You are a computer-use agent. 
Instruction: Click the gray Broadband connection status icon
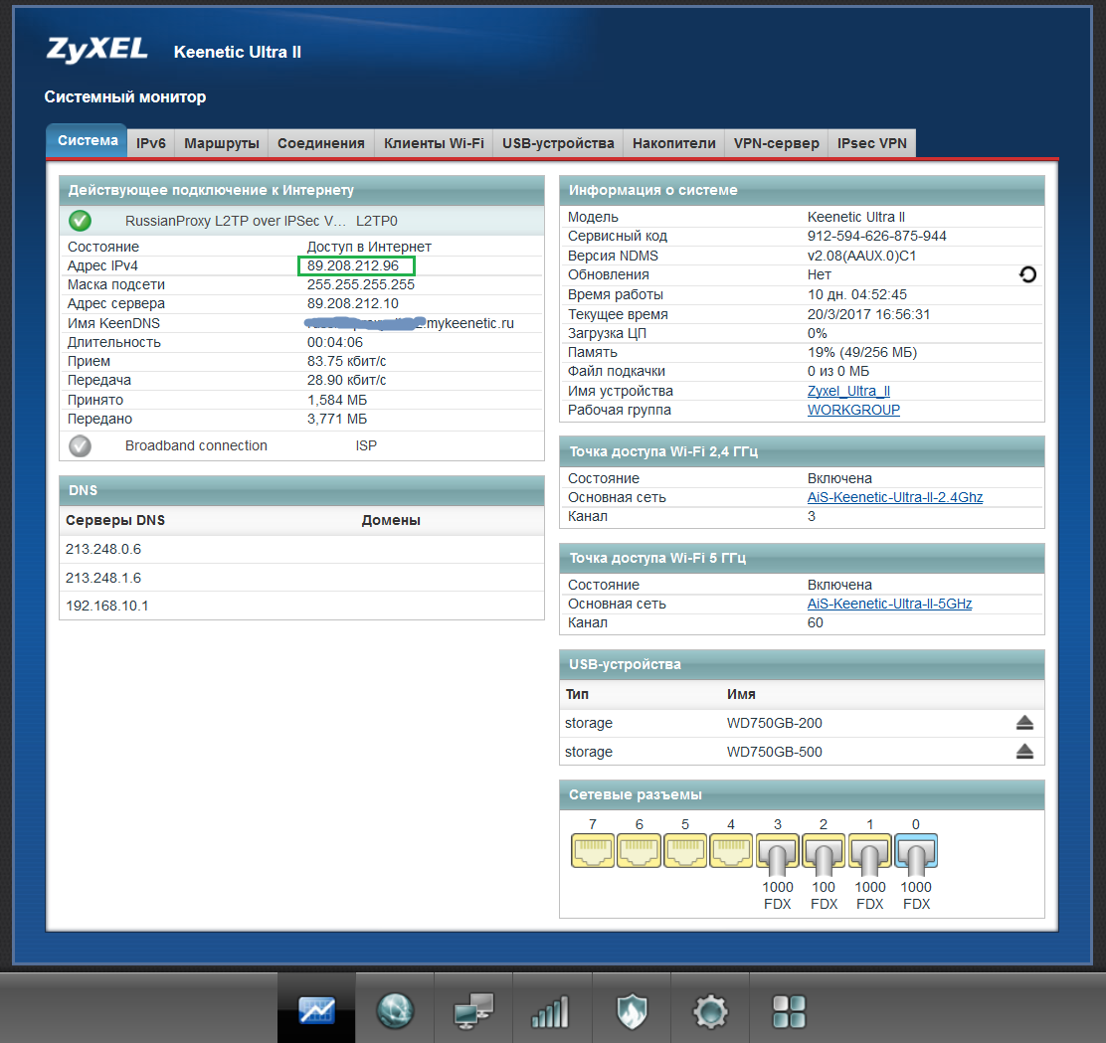point(80,445)
